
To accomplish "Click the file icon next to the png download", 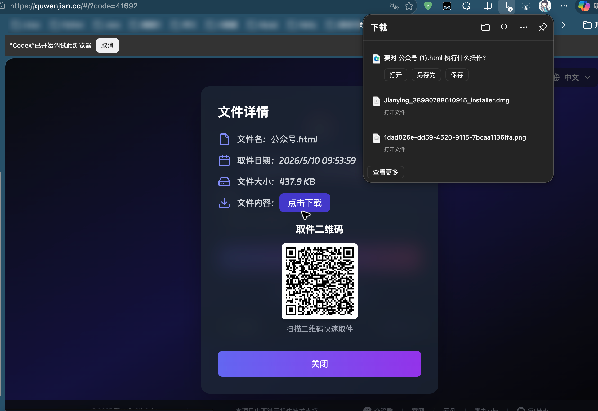I will pyautogui.click(x=376, y=138).
